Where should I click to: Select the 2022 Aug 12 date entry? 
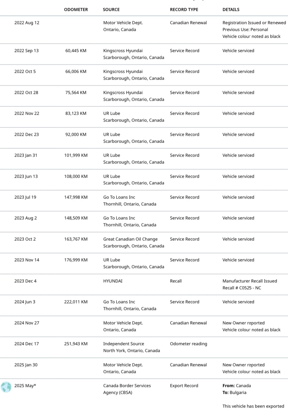tap(27, 23)
